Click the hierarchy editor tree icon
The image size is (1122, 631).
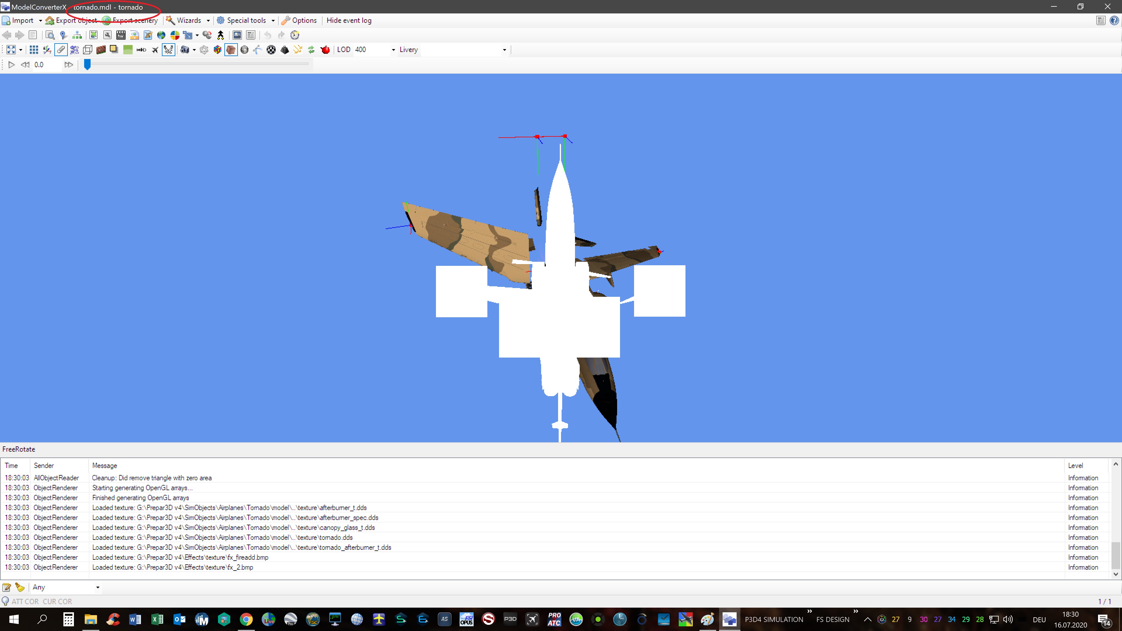[x=77, y=35]
